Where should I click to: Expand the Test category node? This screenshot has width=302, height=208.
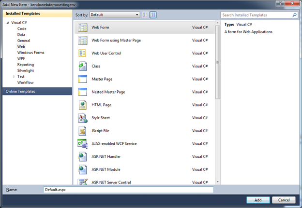14,76
